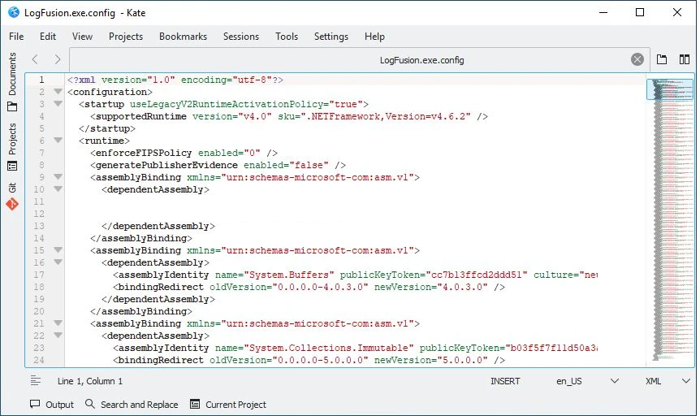Open the XML syntax mode dropdown
The image size is (700, 416).
[667, 381]
